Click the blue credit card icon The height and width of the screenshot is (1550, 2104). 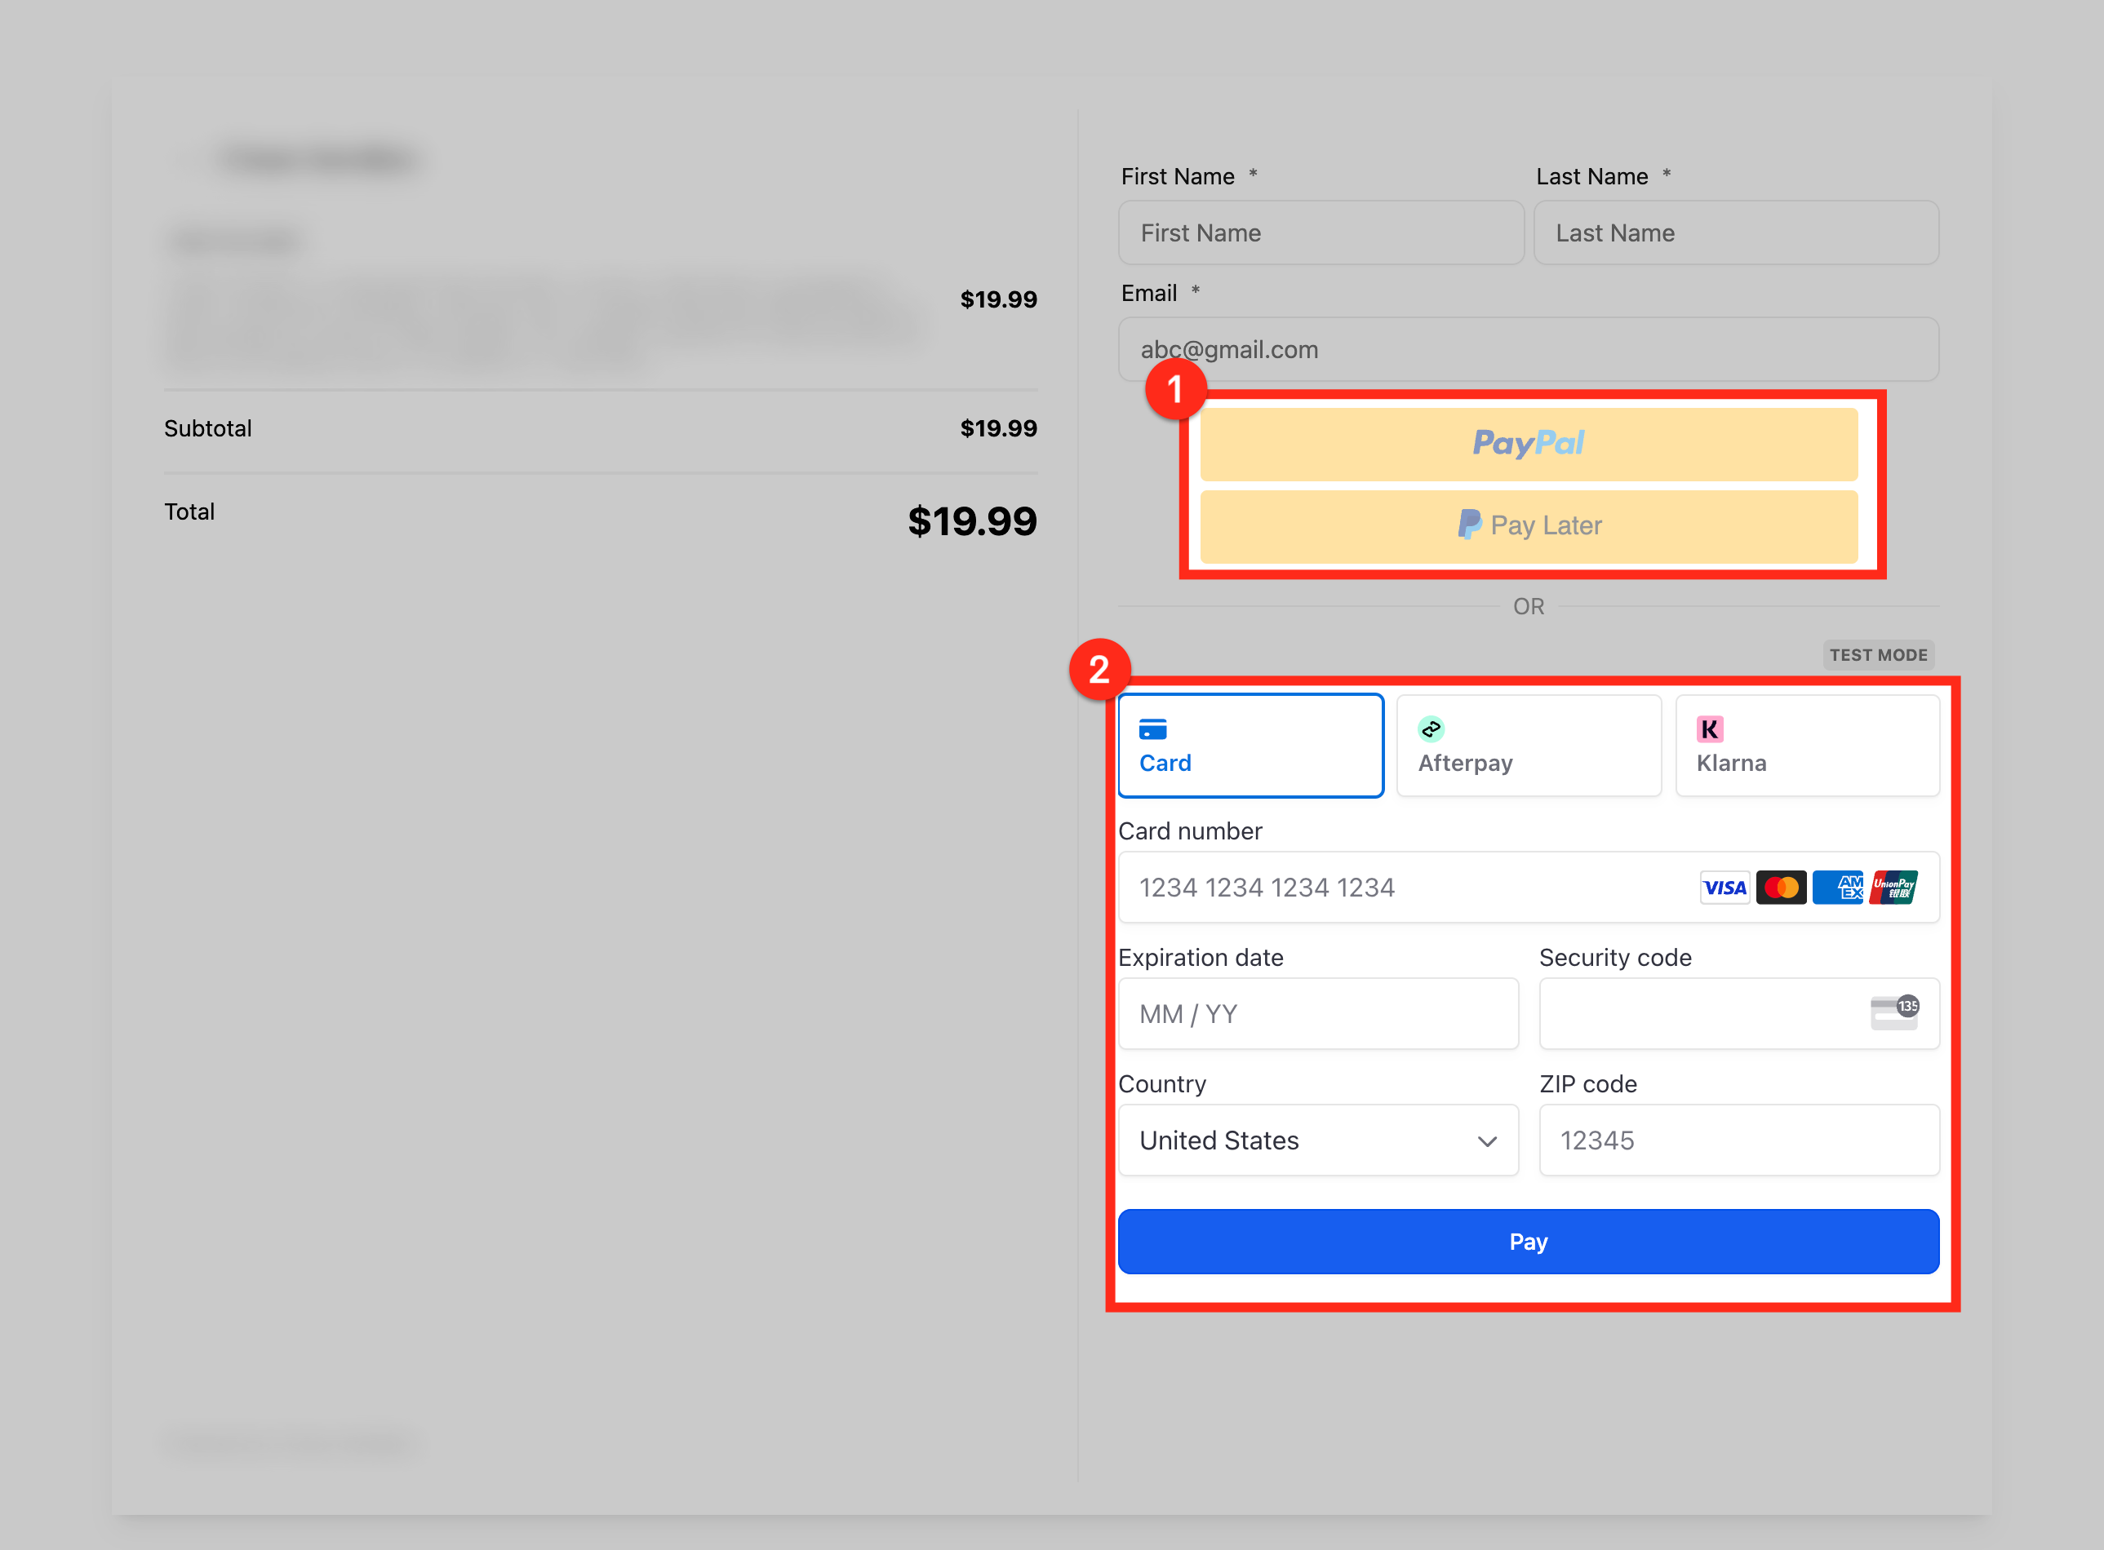click(x=1152, y=729)
